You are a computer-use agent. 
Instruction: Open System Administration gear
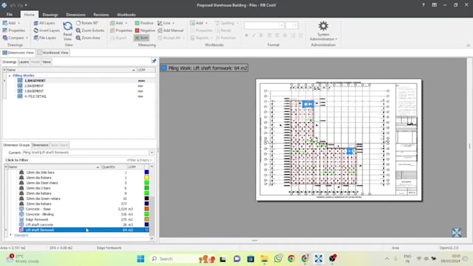tap(323, 26)
